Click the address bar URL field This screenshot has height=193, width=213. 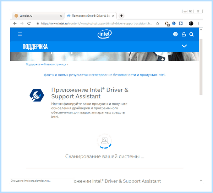(97, 23)
